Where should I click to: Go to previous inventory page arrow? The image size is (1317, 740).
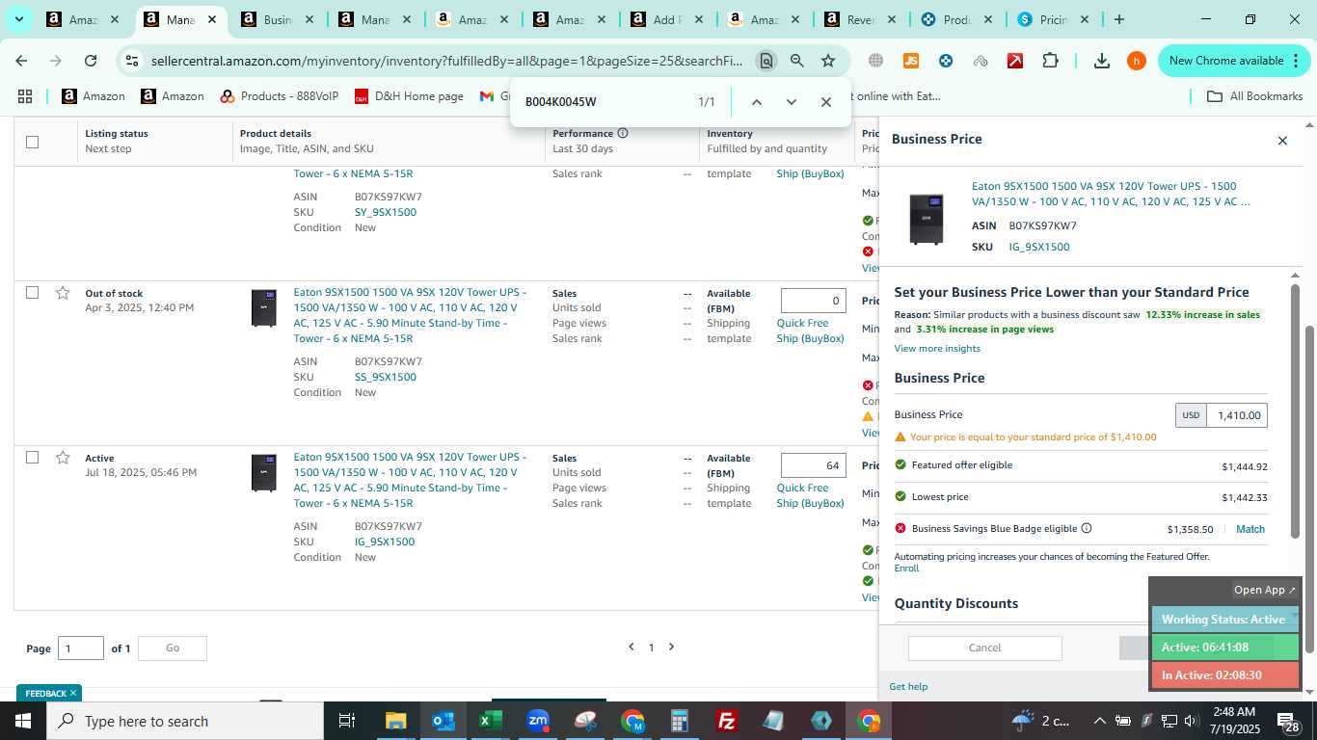point(632,647)
